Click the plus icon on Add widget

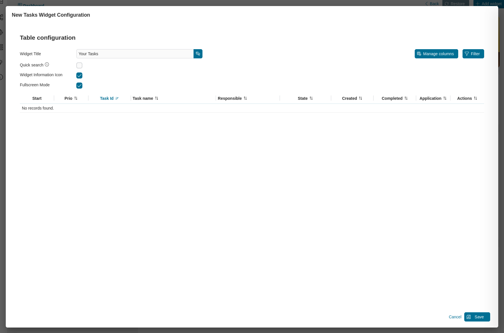point(478,4)
